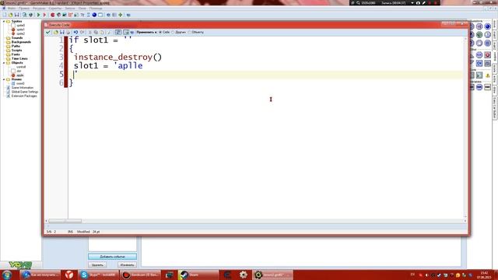
Task: Select the aplle object in tree
Action: 19,75
